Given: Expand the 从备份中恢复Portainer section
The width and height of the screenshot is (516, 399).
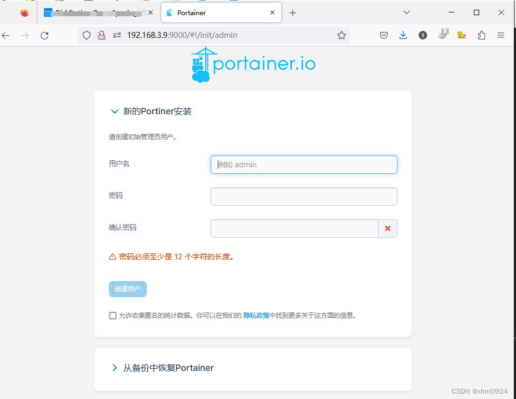Looking at the screenshot, I should (115, 368).
